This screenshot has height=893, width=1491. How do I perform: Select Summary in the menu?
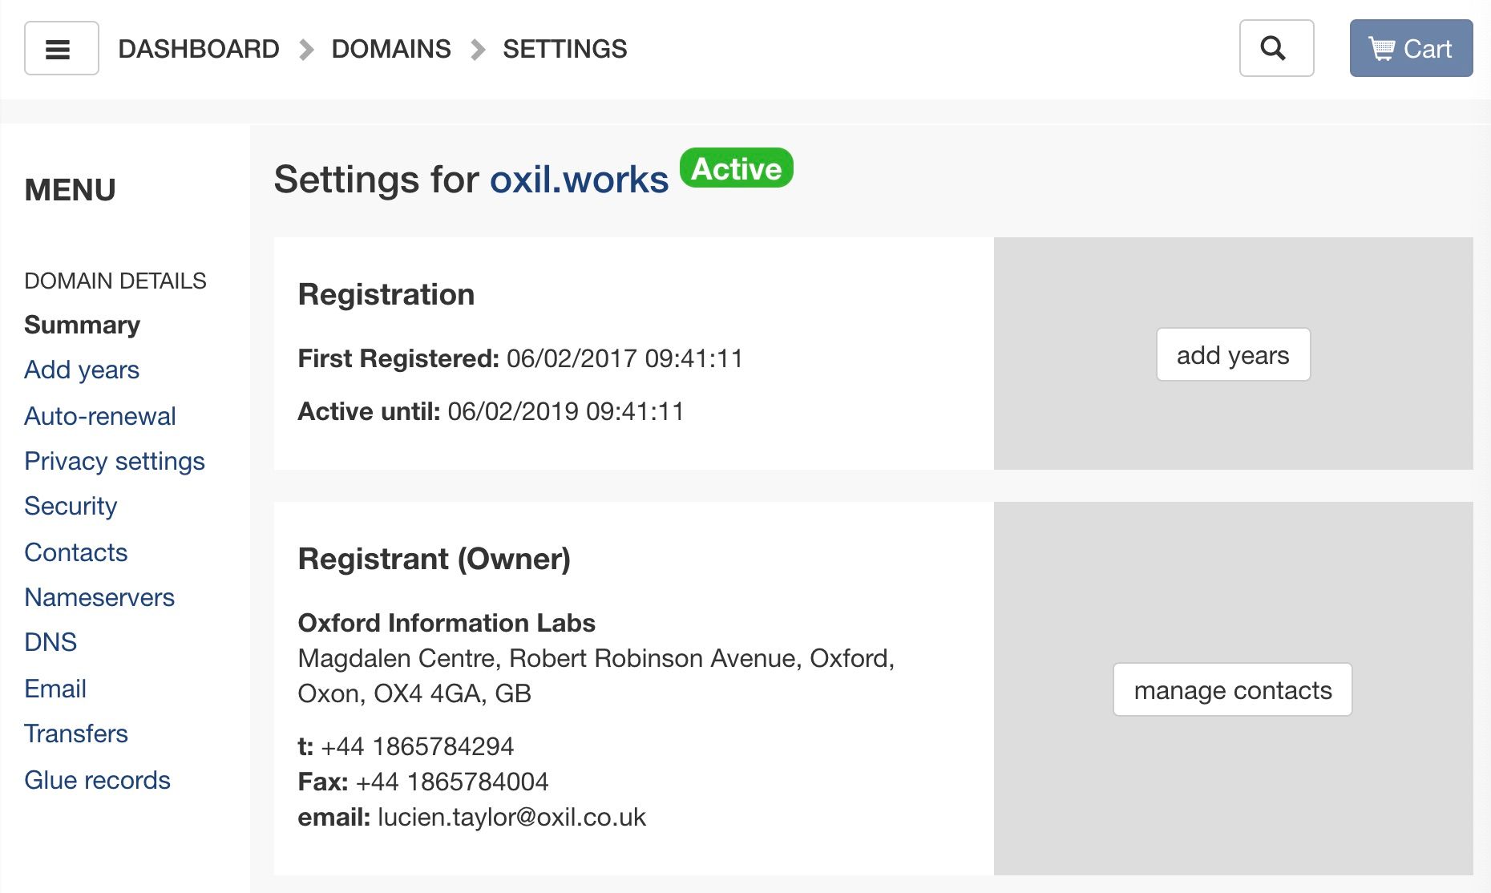tap(82, 325)
